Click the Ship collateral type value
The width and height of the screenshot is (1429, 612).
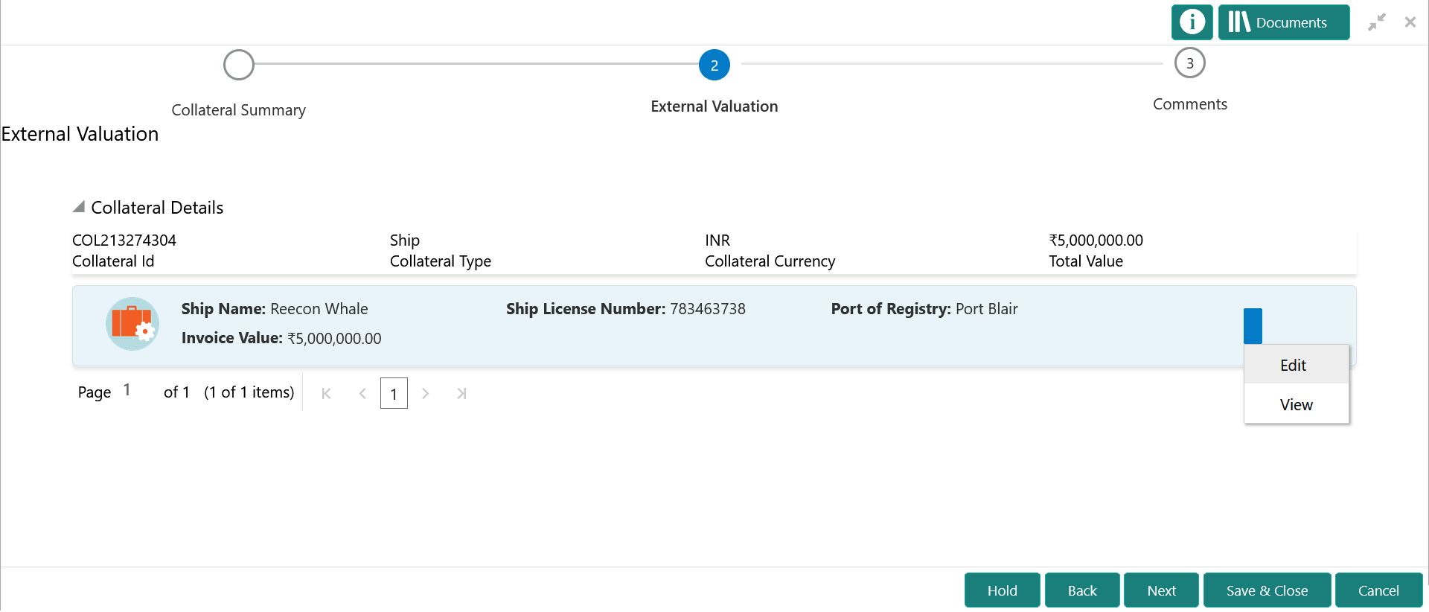pos(405,240)
